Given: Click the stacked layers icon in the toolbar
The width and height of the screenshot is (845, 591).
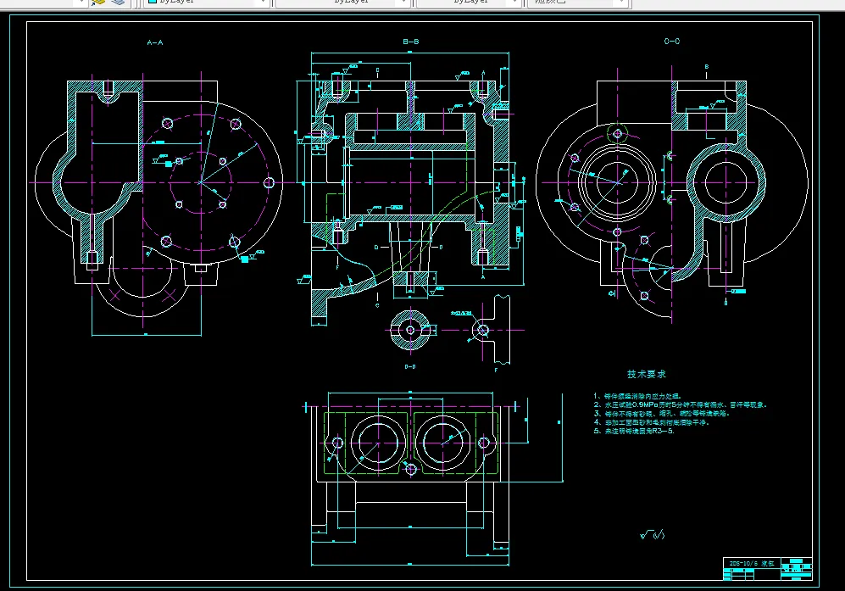Looking at the screenshot, I should [x=118, y=3].
